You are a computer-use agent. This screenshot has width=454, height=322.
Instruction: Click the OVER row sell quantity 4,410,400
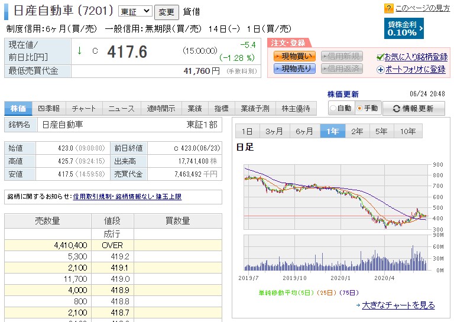(70, 246)
